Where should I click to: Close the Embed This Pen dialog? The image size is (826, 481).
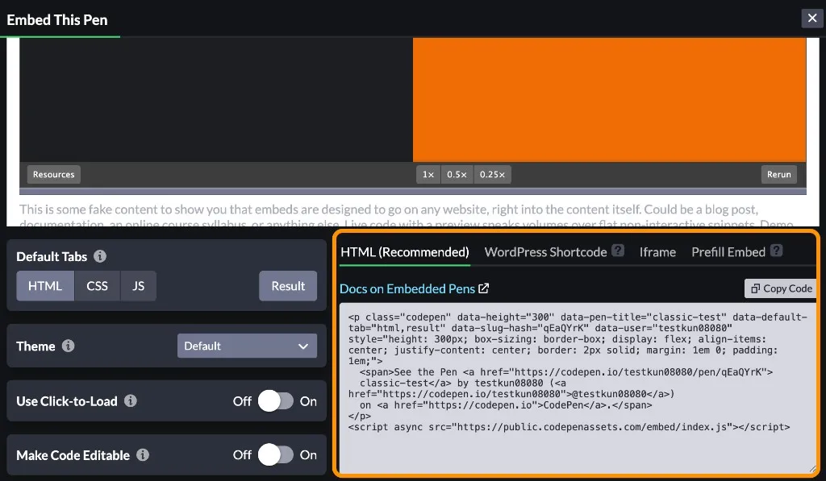(x=811, y=19)
